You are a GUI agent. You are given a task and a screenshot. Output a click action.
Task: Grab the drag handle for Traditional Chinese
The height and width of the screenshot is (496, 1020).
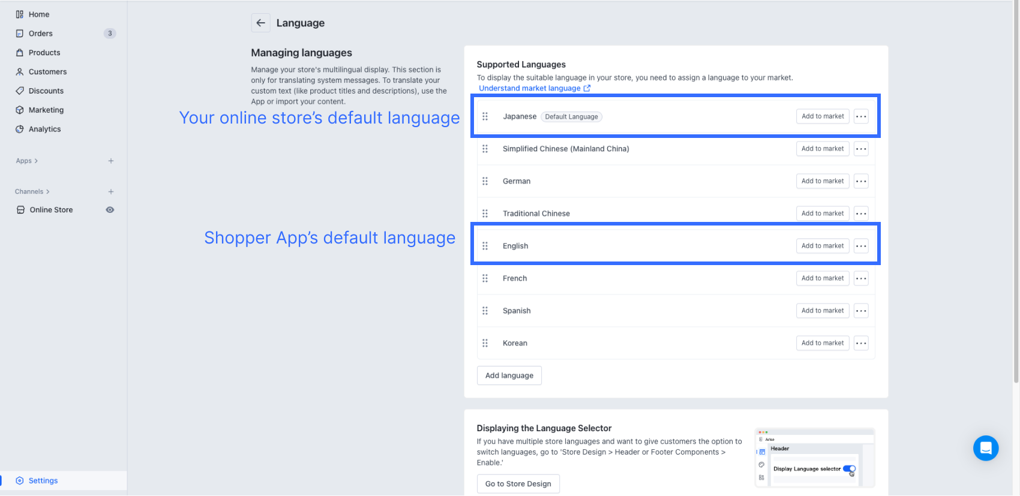(485, 214)
